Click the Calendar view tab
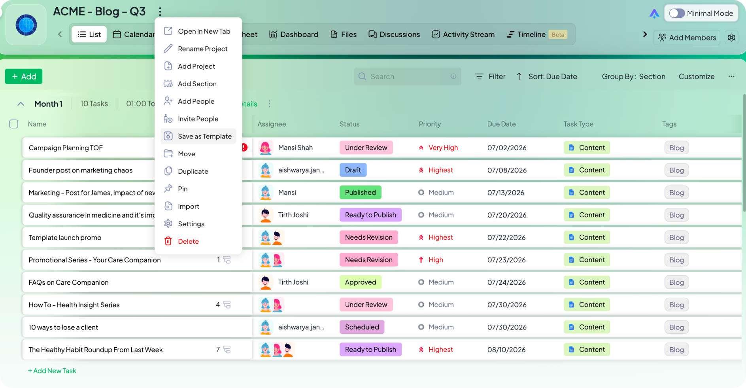The image size is (746, 388). [x=134, y=34]
